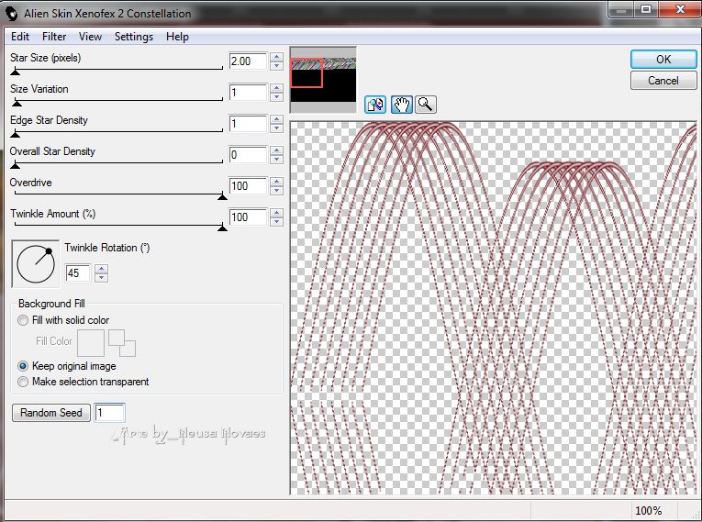The width and height of the screenshot is (702, 522).
Task: Decrease Edge Star Density with the down arrow
Action: (x=277, y=128)
